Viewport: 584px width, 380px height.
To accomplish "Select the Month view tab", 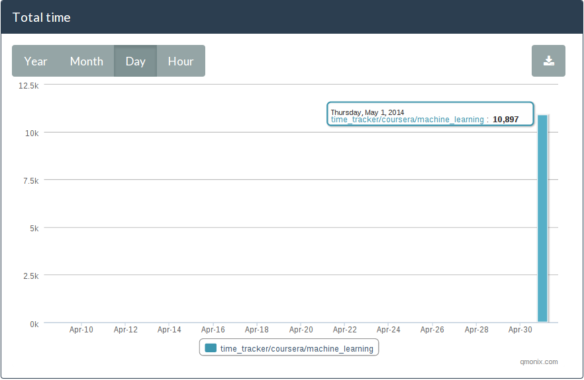I will click(86, 61).
